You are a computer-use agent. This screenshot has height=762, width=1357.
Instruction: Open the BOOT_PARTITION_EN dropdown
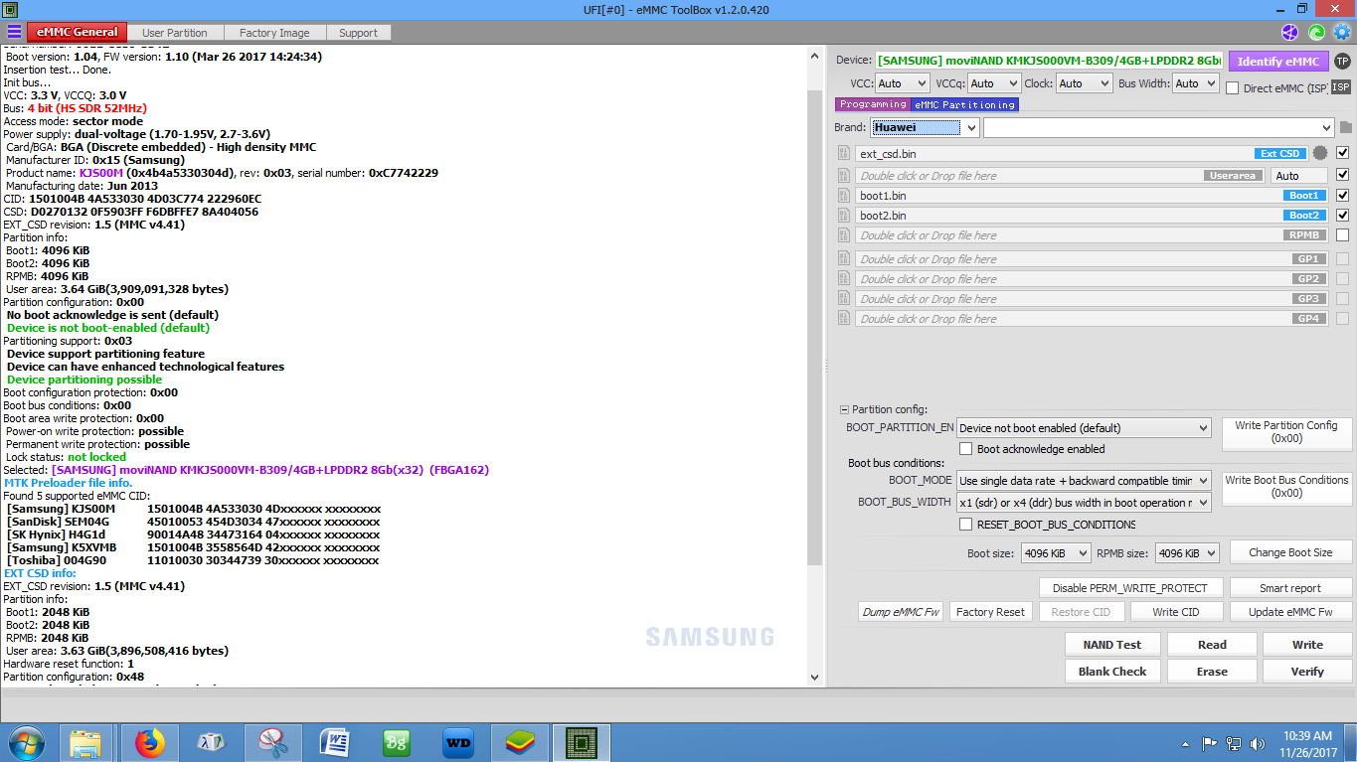[x=1084, y=428]
